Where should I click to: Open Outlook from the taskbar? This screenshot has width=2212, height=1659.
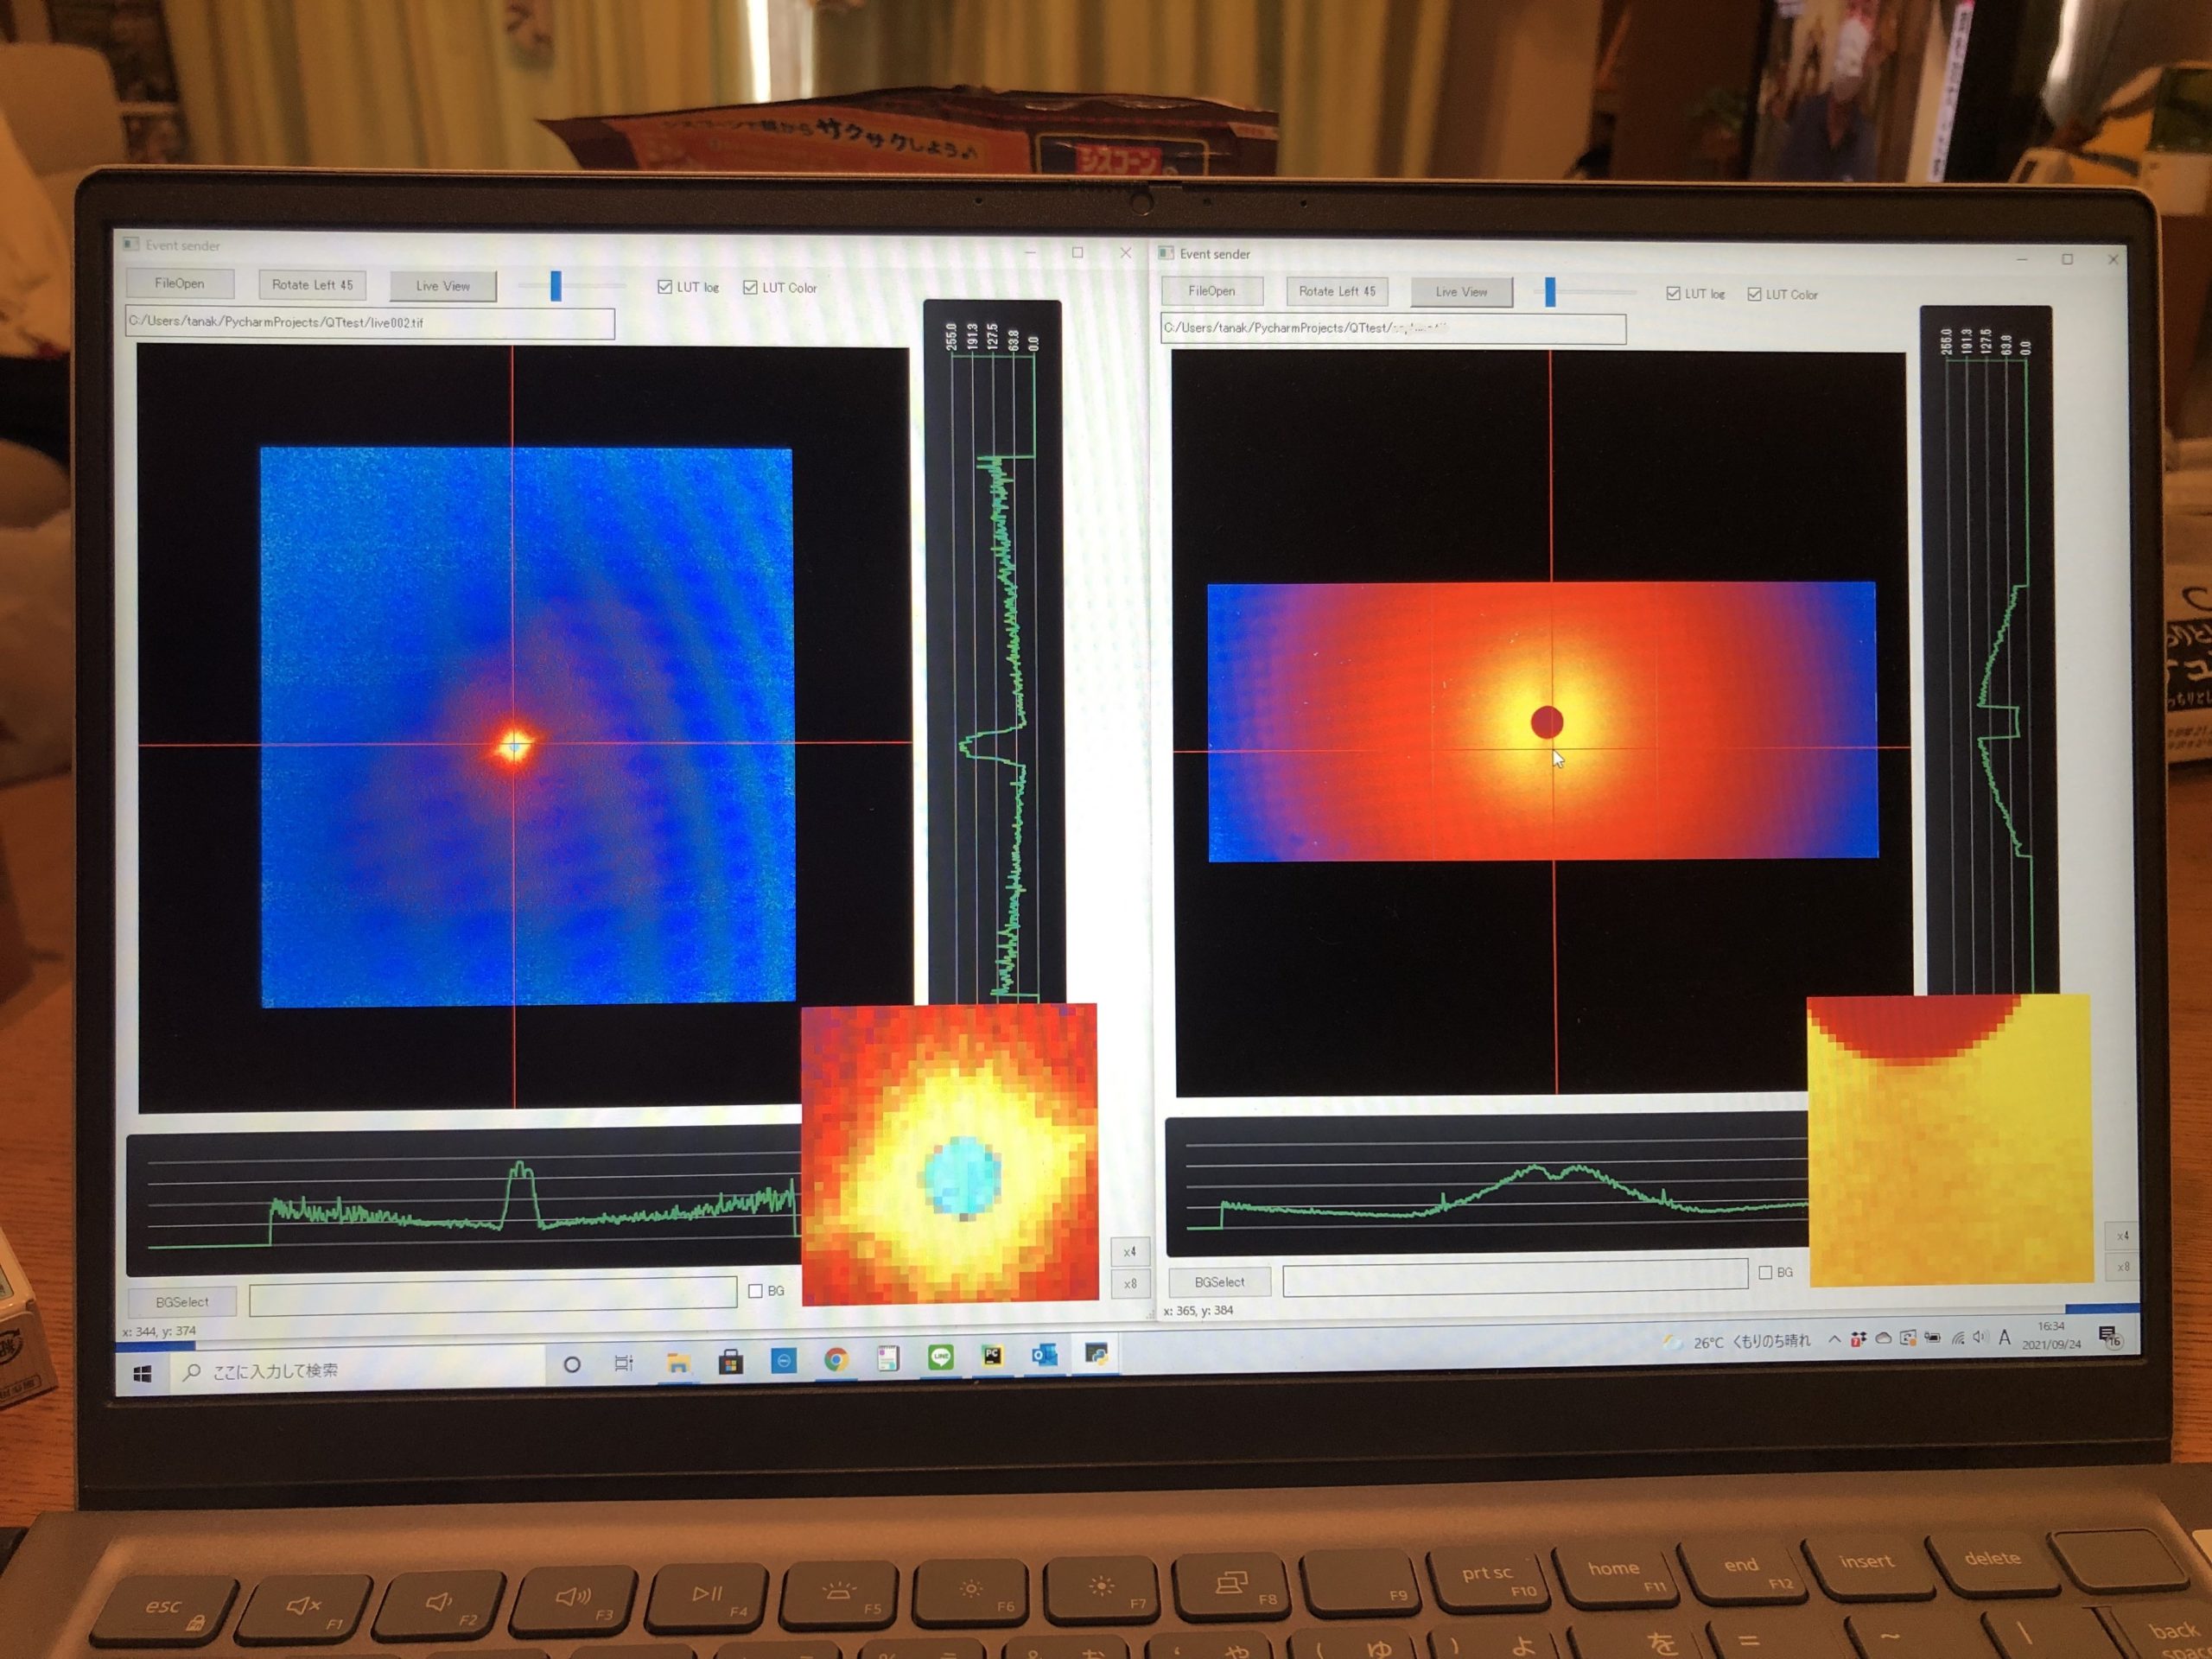[x=1044, y=1355]
